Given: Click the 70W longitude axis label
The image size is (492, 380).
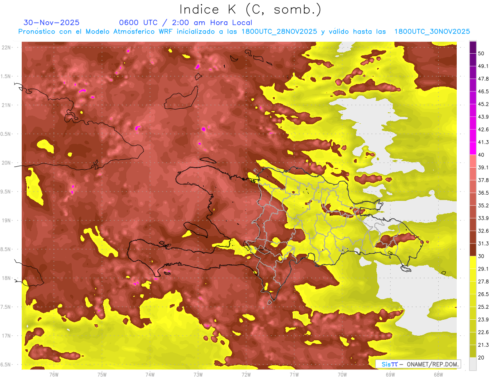Looking at the screenshot, I should coord(342,375).
